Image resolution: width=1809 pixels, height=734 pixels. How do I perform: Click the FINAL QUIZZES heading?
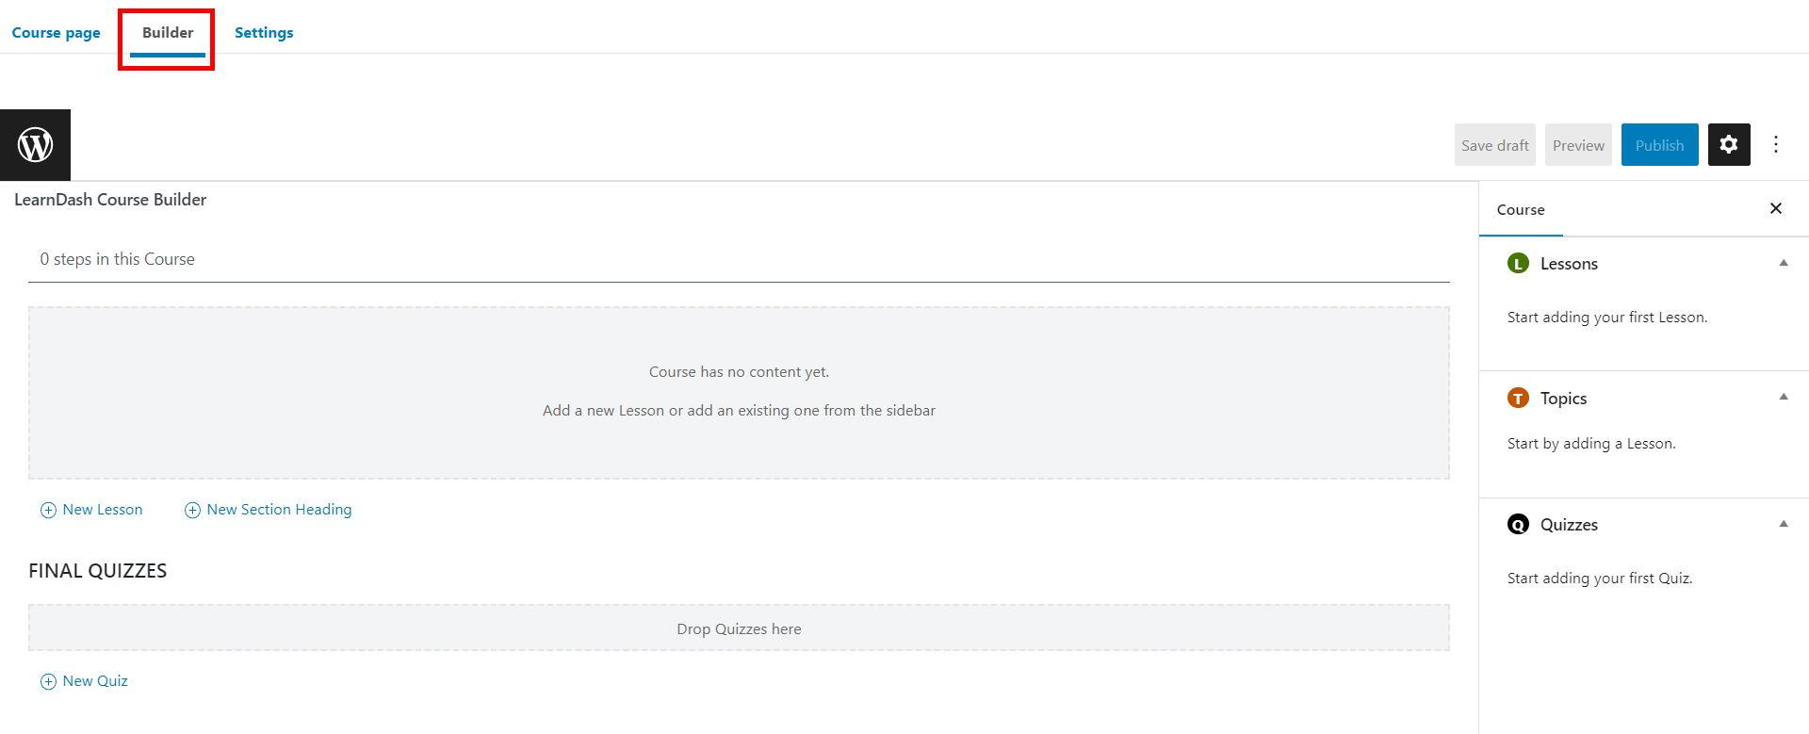click(98, 571)
